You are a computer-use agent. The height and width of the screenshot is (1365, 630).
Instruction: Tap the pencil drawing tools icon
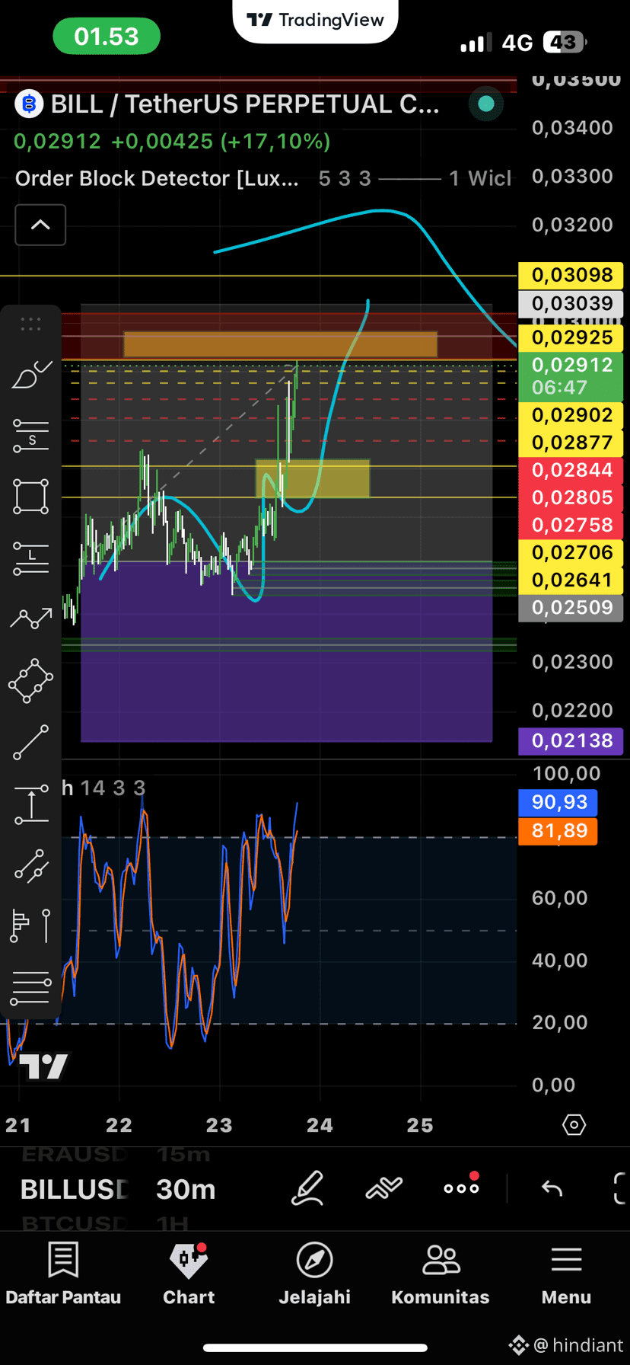click(x=308, y=1188)
